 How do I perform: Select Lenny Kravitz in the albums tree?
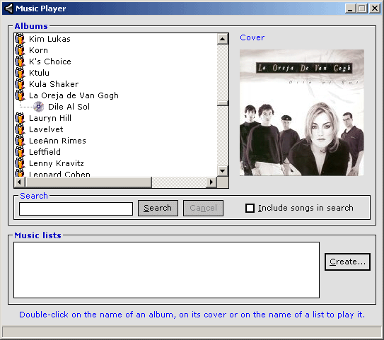57,163
